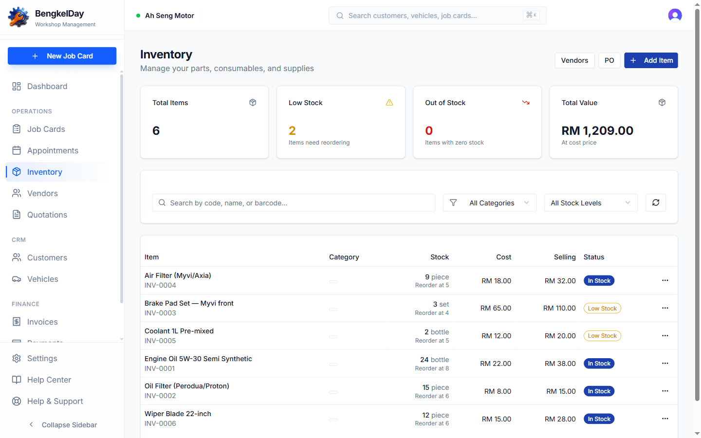Click the Vendors button in header
This screenshot has height=438, width=701.
pyautogui.click(x=574, y=60)
